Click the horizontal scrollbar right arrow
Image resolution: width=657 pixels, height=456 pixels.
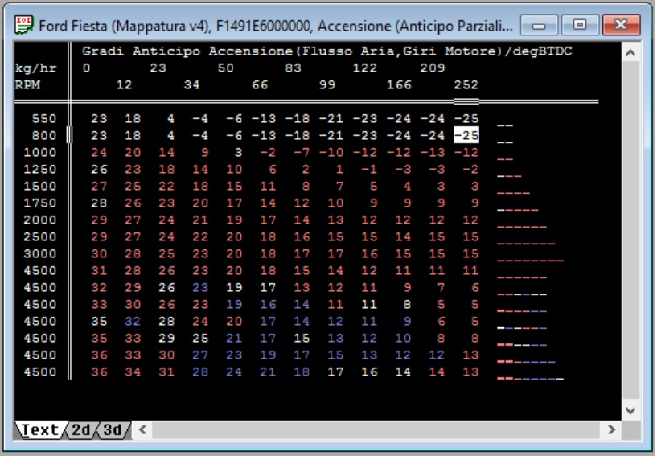pyautogui.click(x=611, y=429)
